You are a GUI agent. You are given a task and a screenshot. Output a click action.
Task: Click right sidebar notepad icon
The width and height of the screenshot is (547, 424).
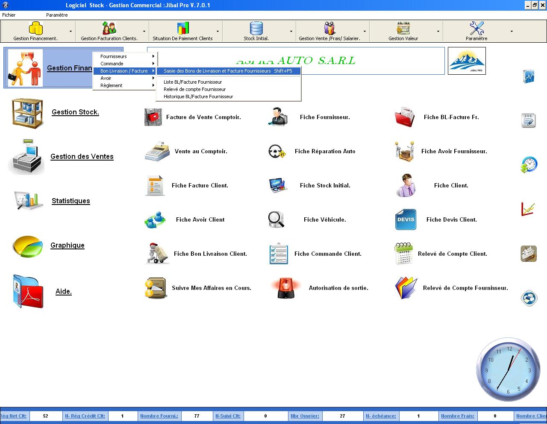(529, 120)
